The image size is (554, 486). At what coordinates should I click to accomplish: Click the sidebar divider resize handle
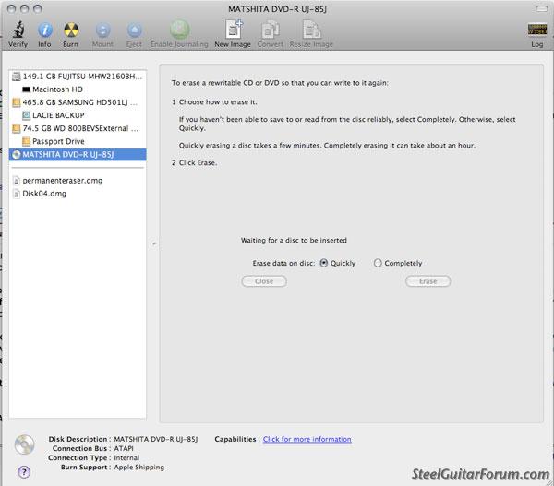click(x=154, y=243)
